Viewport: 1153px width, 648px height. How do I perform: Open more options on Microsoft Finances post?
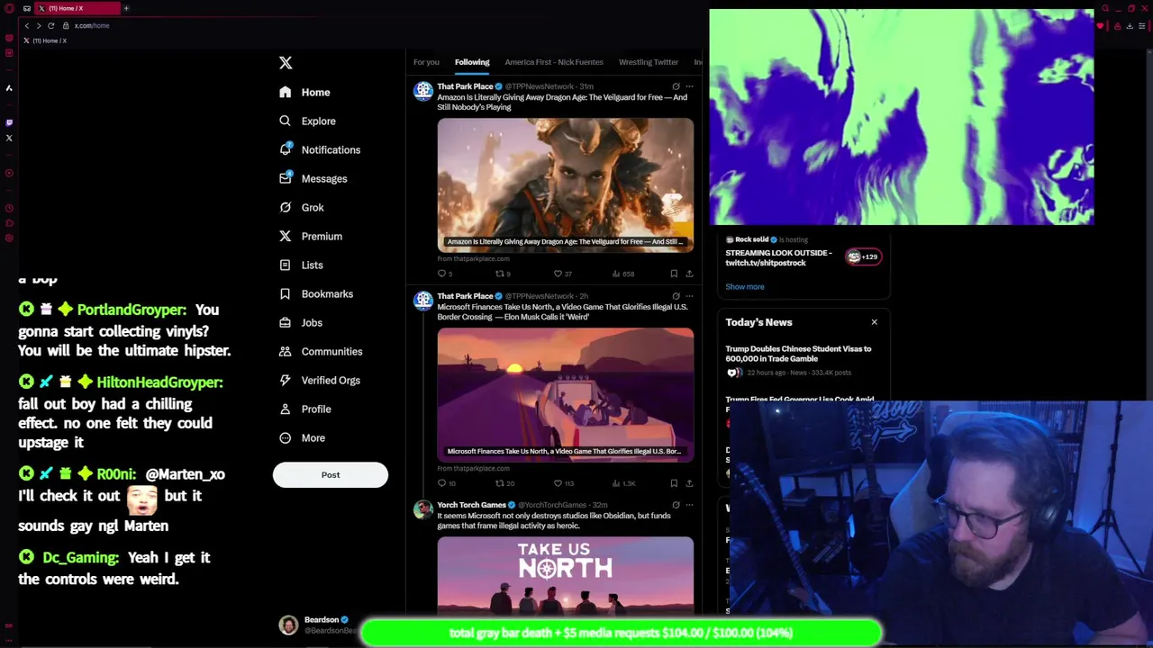coord(689,296)
